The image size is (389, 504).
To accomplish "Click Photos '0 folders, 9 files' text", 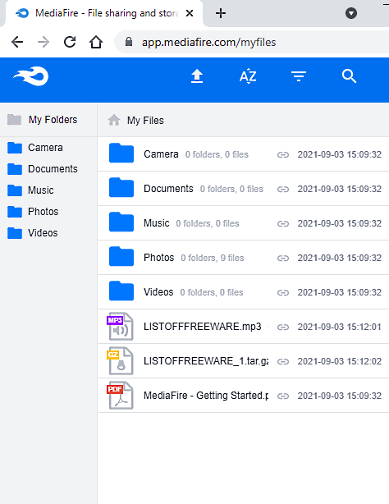I will (213, 258).
